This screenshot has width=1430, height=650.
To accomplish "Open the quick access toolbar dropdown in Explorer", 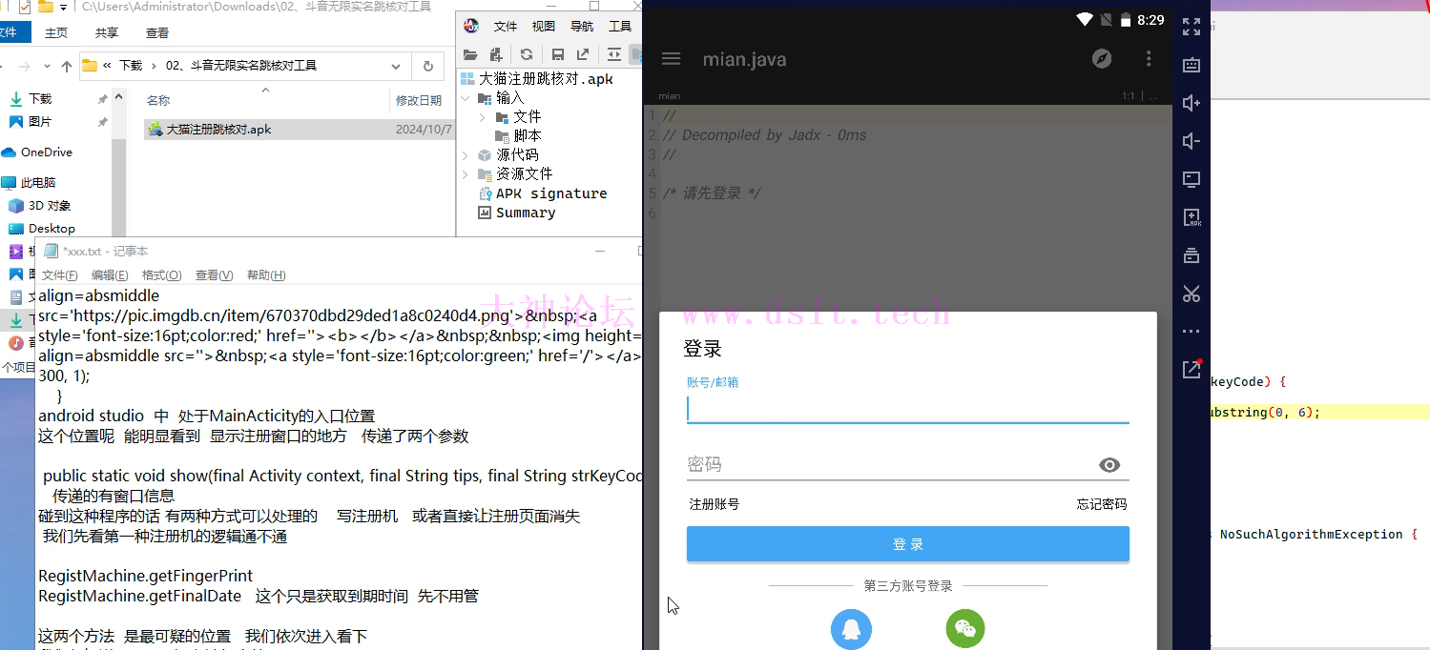I will (x=63, y=7).
